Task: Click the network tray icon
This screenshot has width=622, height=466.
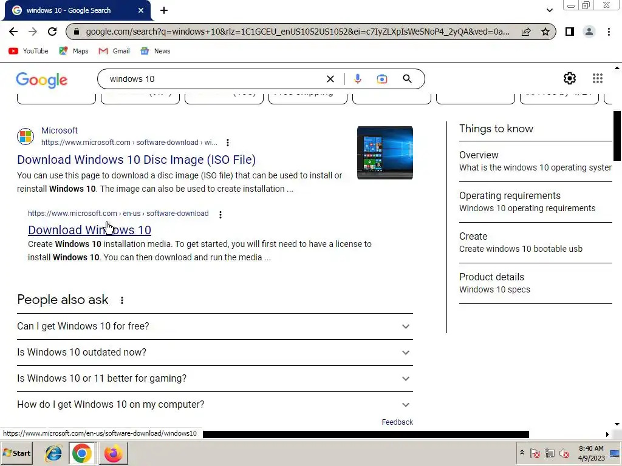Action: [x=549, y=453]
